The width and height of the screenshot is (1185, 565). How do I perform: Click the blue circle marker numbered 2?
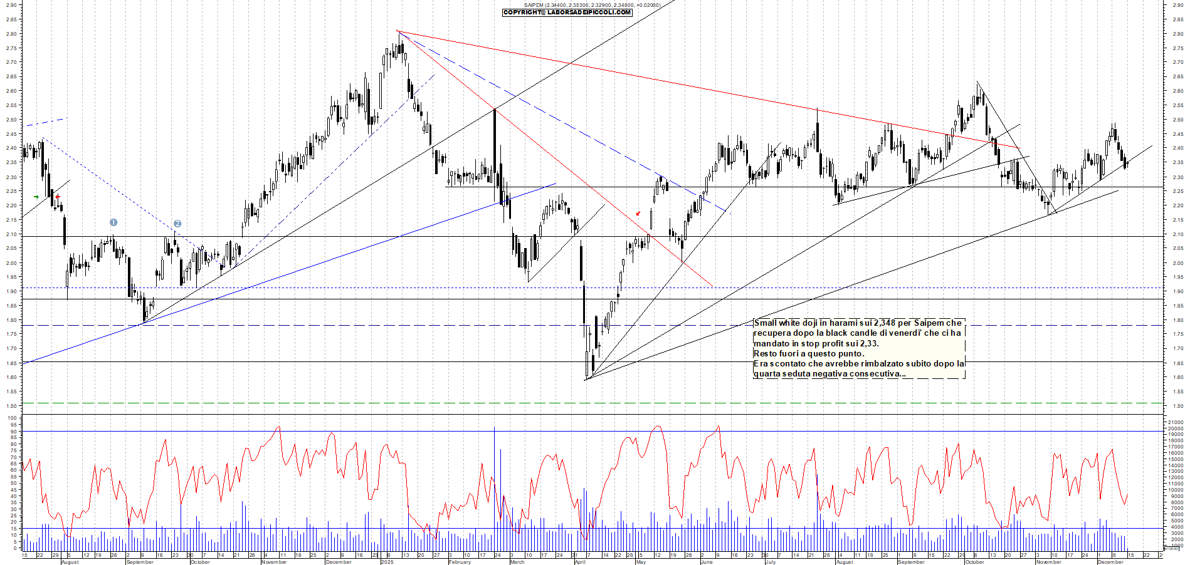click(177, 224)
